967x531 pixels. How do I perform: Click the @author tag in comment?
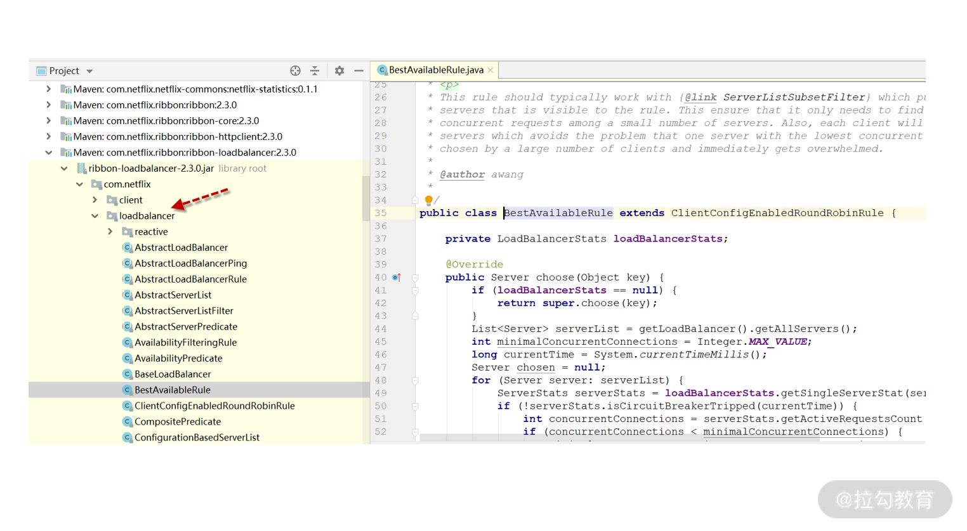[462, 175]
